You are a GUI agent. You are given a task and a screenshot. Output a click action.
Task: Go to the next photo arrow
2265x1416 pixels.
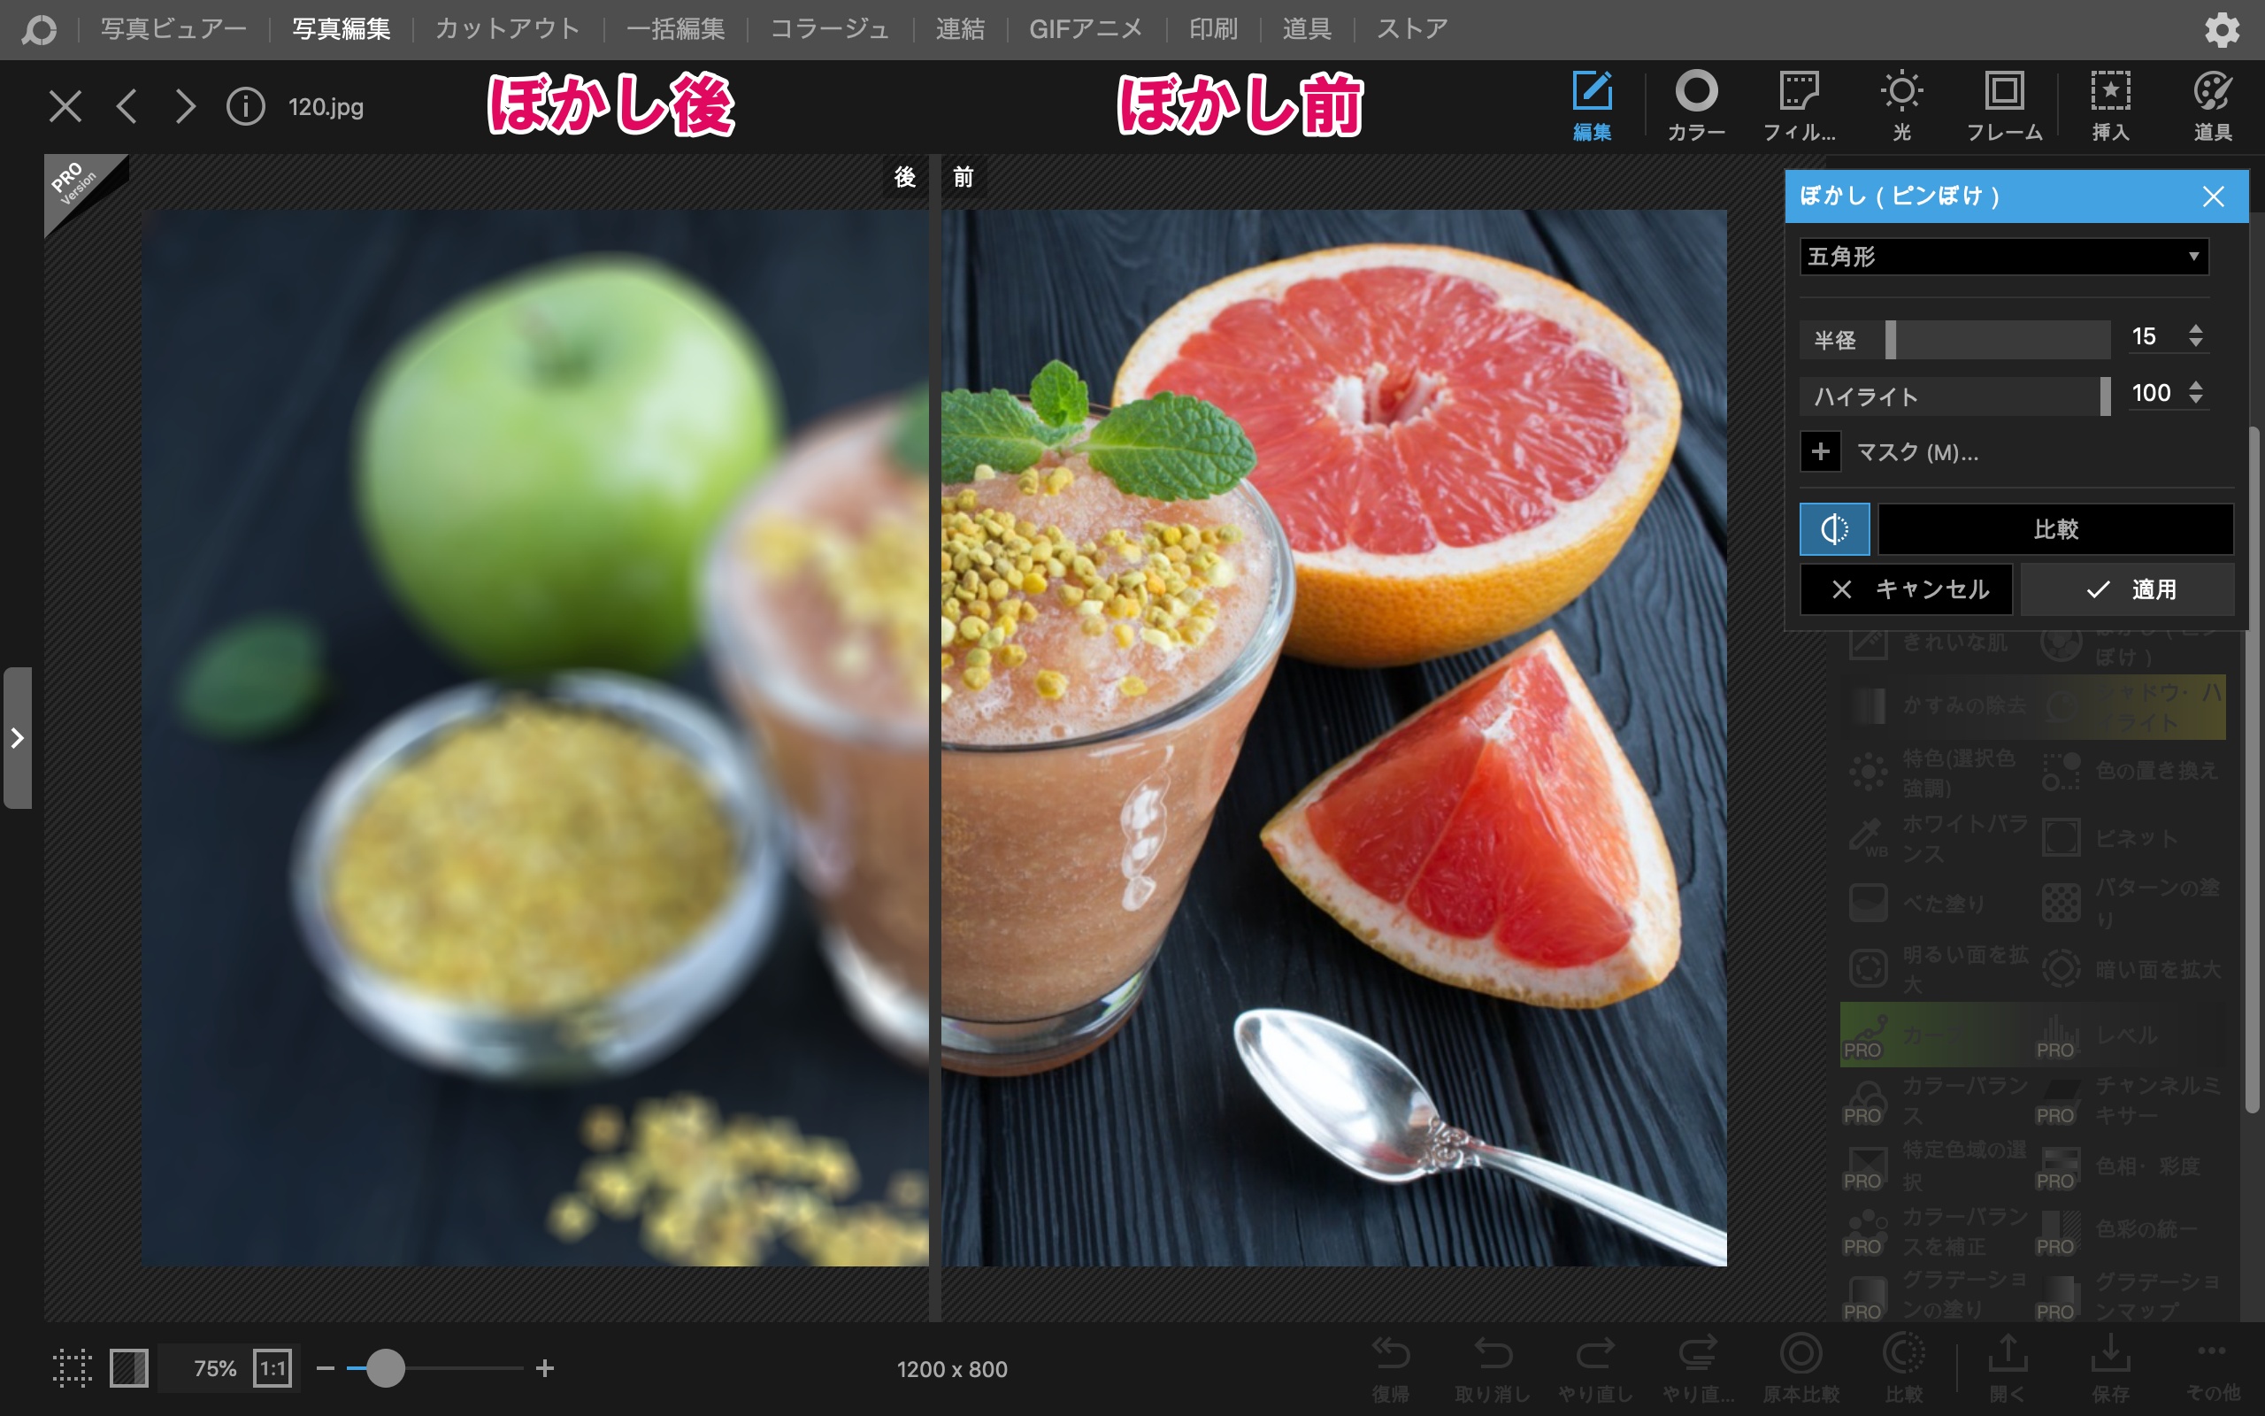click(x=185, y=107)
